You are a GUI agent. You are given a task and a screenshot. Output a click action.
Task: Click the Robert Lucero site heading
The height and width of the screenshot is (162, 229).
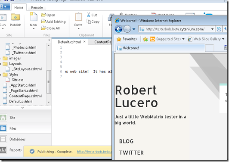click(x=136, y=97)
